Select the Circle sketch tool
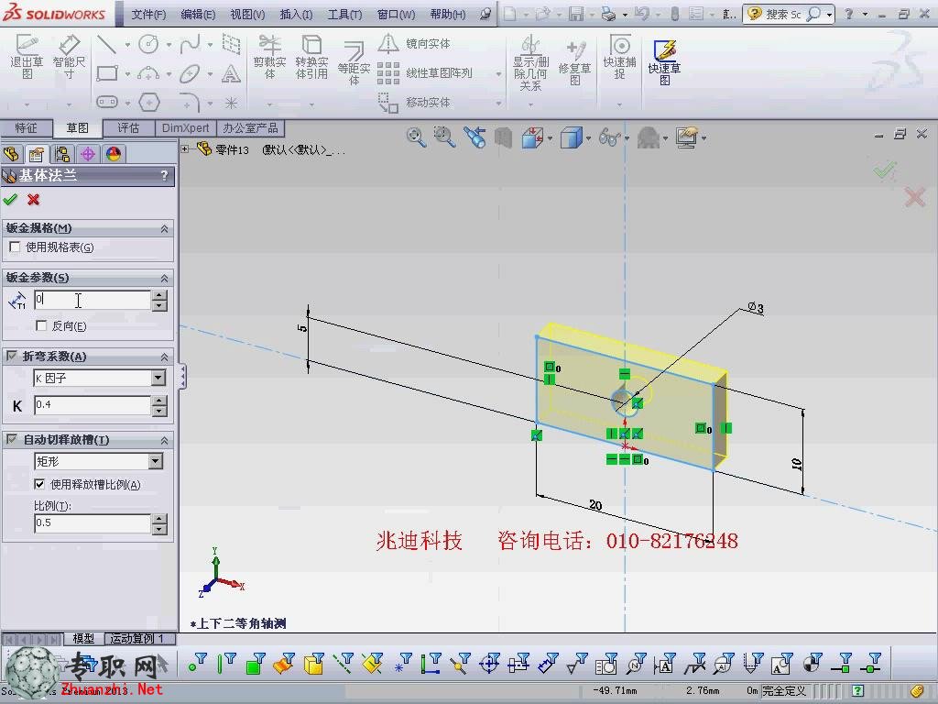The height and width of the screenshot is (704, 938). coord(148,44)
